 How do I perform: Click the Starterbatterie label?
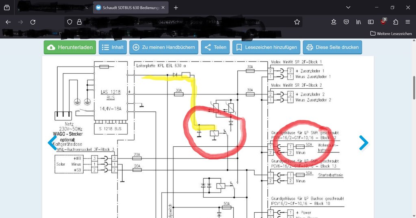(331, 175)
